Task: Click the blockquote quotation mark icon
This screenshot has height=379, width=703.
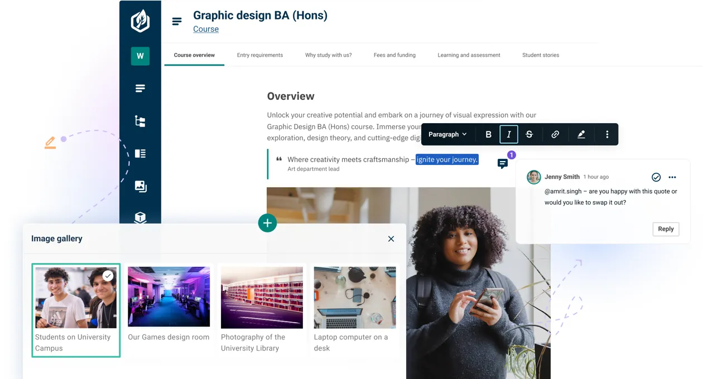Action: point(279,159)
